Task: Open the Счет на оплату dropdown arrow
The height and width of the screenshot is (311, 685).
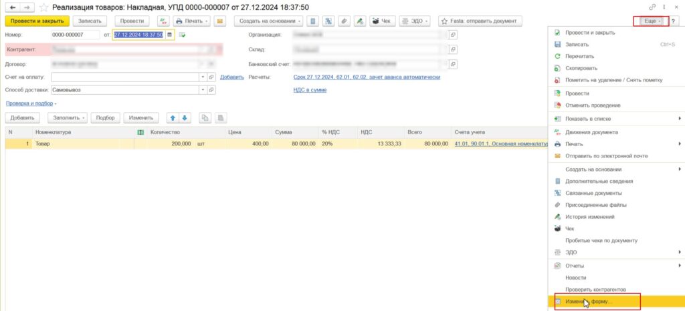Action: coord(203,77)
